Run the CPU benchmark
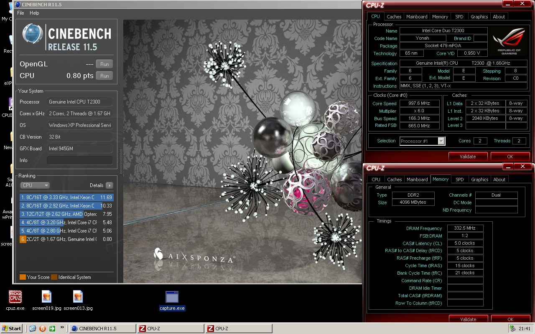 tap(104, 76)
